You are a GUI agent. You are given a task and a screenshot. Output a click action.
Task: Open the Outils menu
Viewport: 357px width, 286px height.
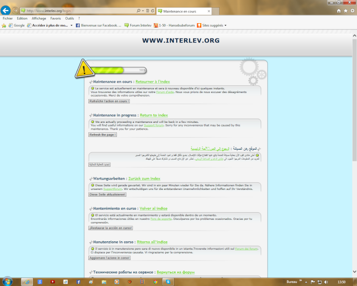[x=70, y=18]
